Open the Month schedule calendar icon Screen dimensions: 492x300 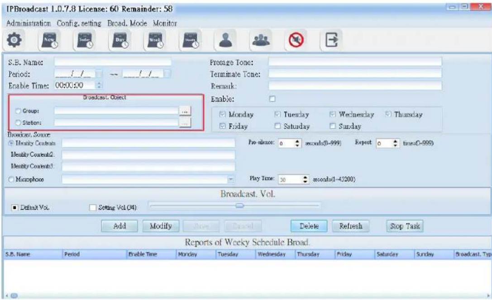point(191,40)
